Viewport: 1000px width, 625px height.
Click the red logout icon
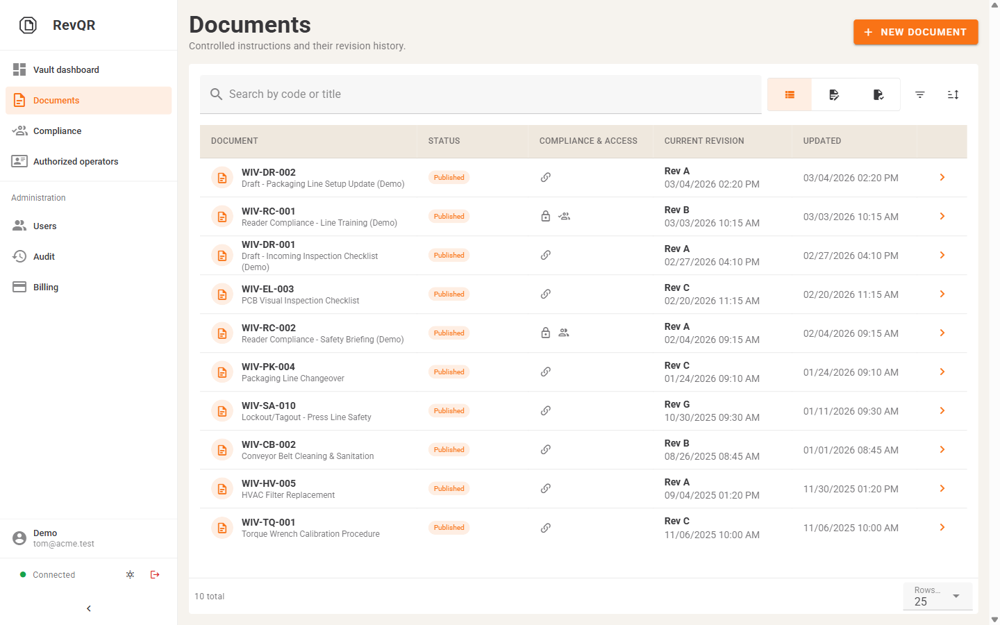[155, 574]
